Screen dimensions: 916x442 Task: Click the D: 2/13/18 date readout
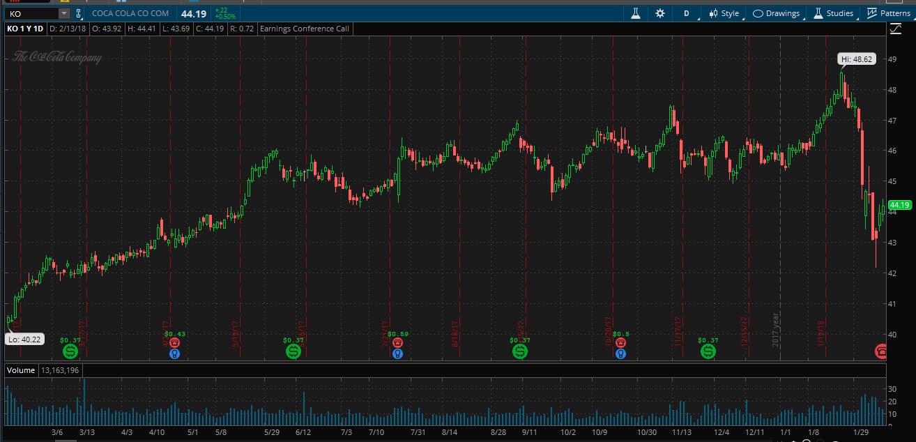pyautogui.click(x=68, y=29)
